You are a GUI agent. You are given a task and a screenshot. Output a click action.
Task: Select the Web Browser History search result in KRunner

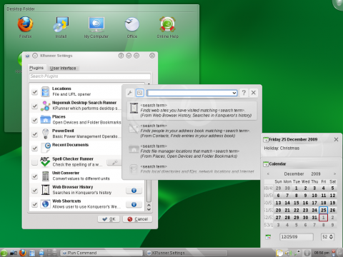tap(192, 111)
